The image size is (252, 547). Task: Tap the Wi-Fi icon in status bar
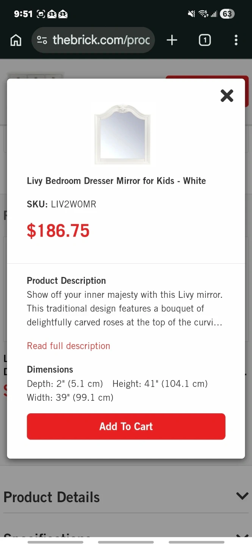tap(203, 14)
